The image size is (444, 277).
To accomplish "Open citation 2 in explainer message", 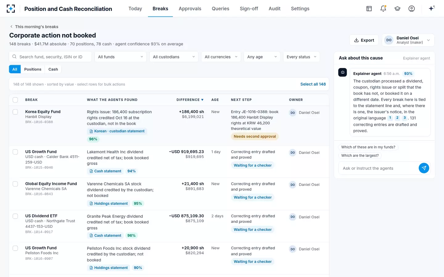I will coord(397,118).
